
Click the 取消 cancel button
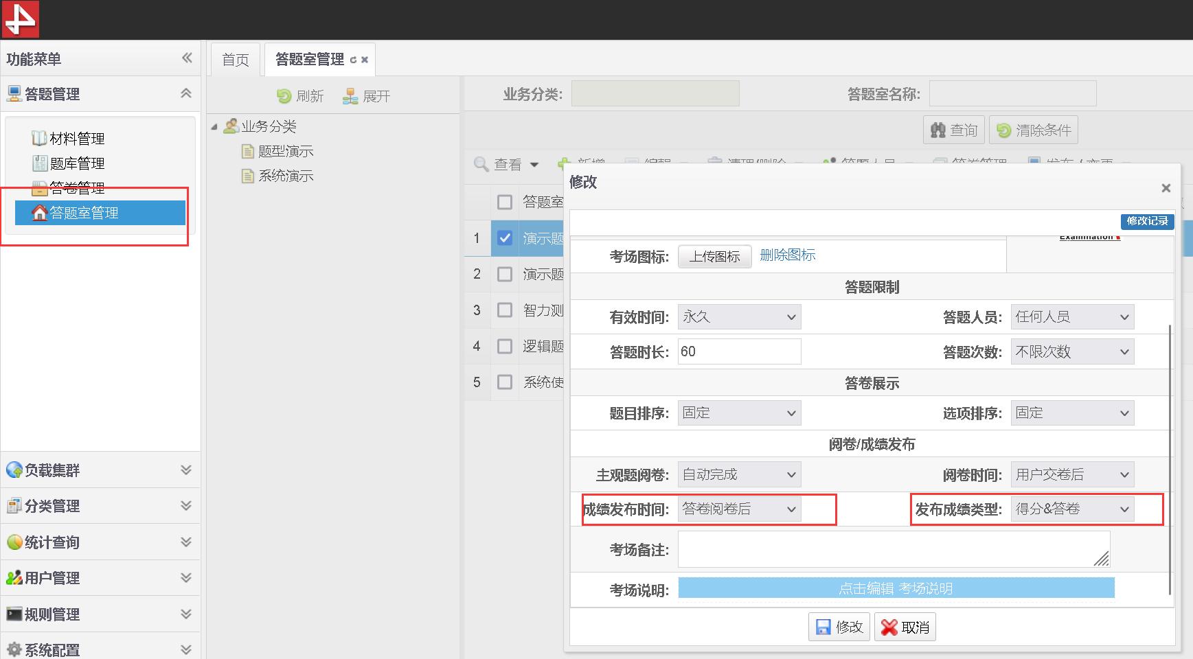click(905, 627)
